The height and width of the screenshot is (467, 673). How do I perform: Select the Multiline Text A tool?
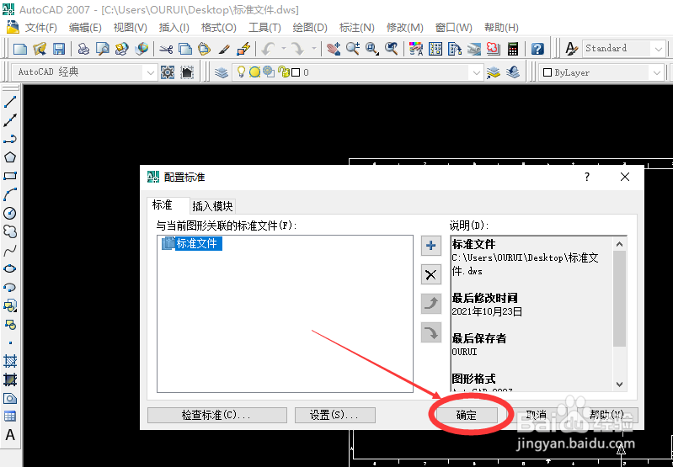point(10,435)
